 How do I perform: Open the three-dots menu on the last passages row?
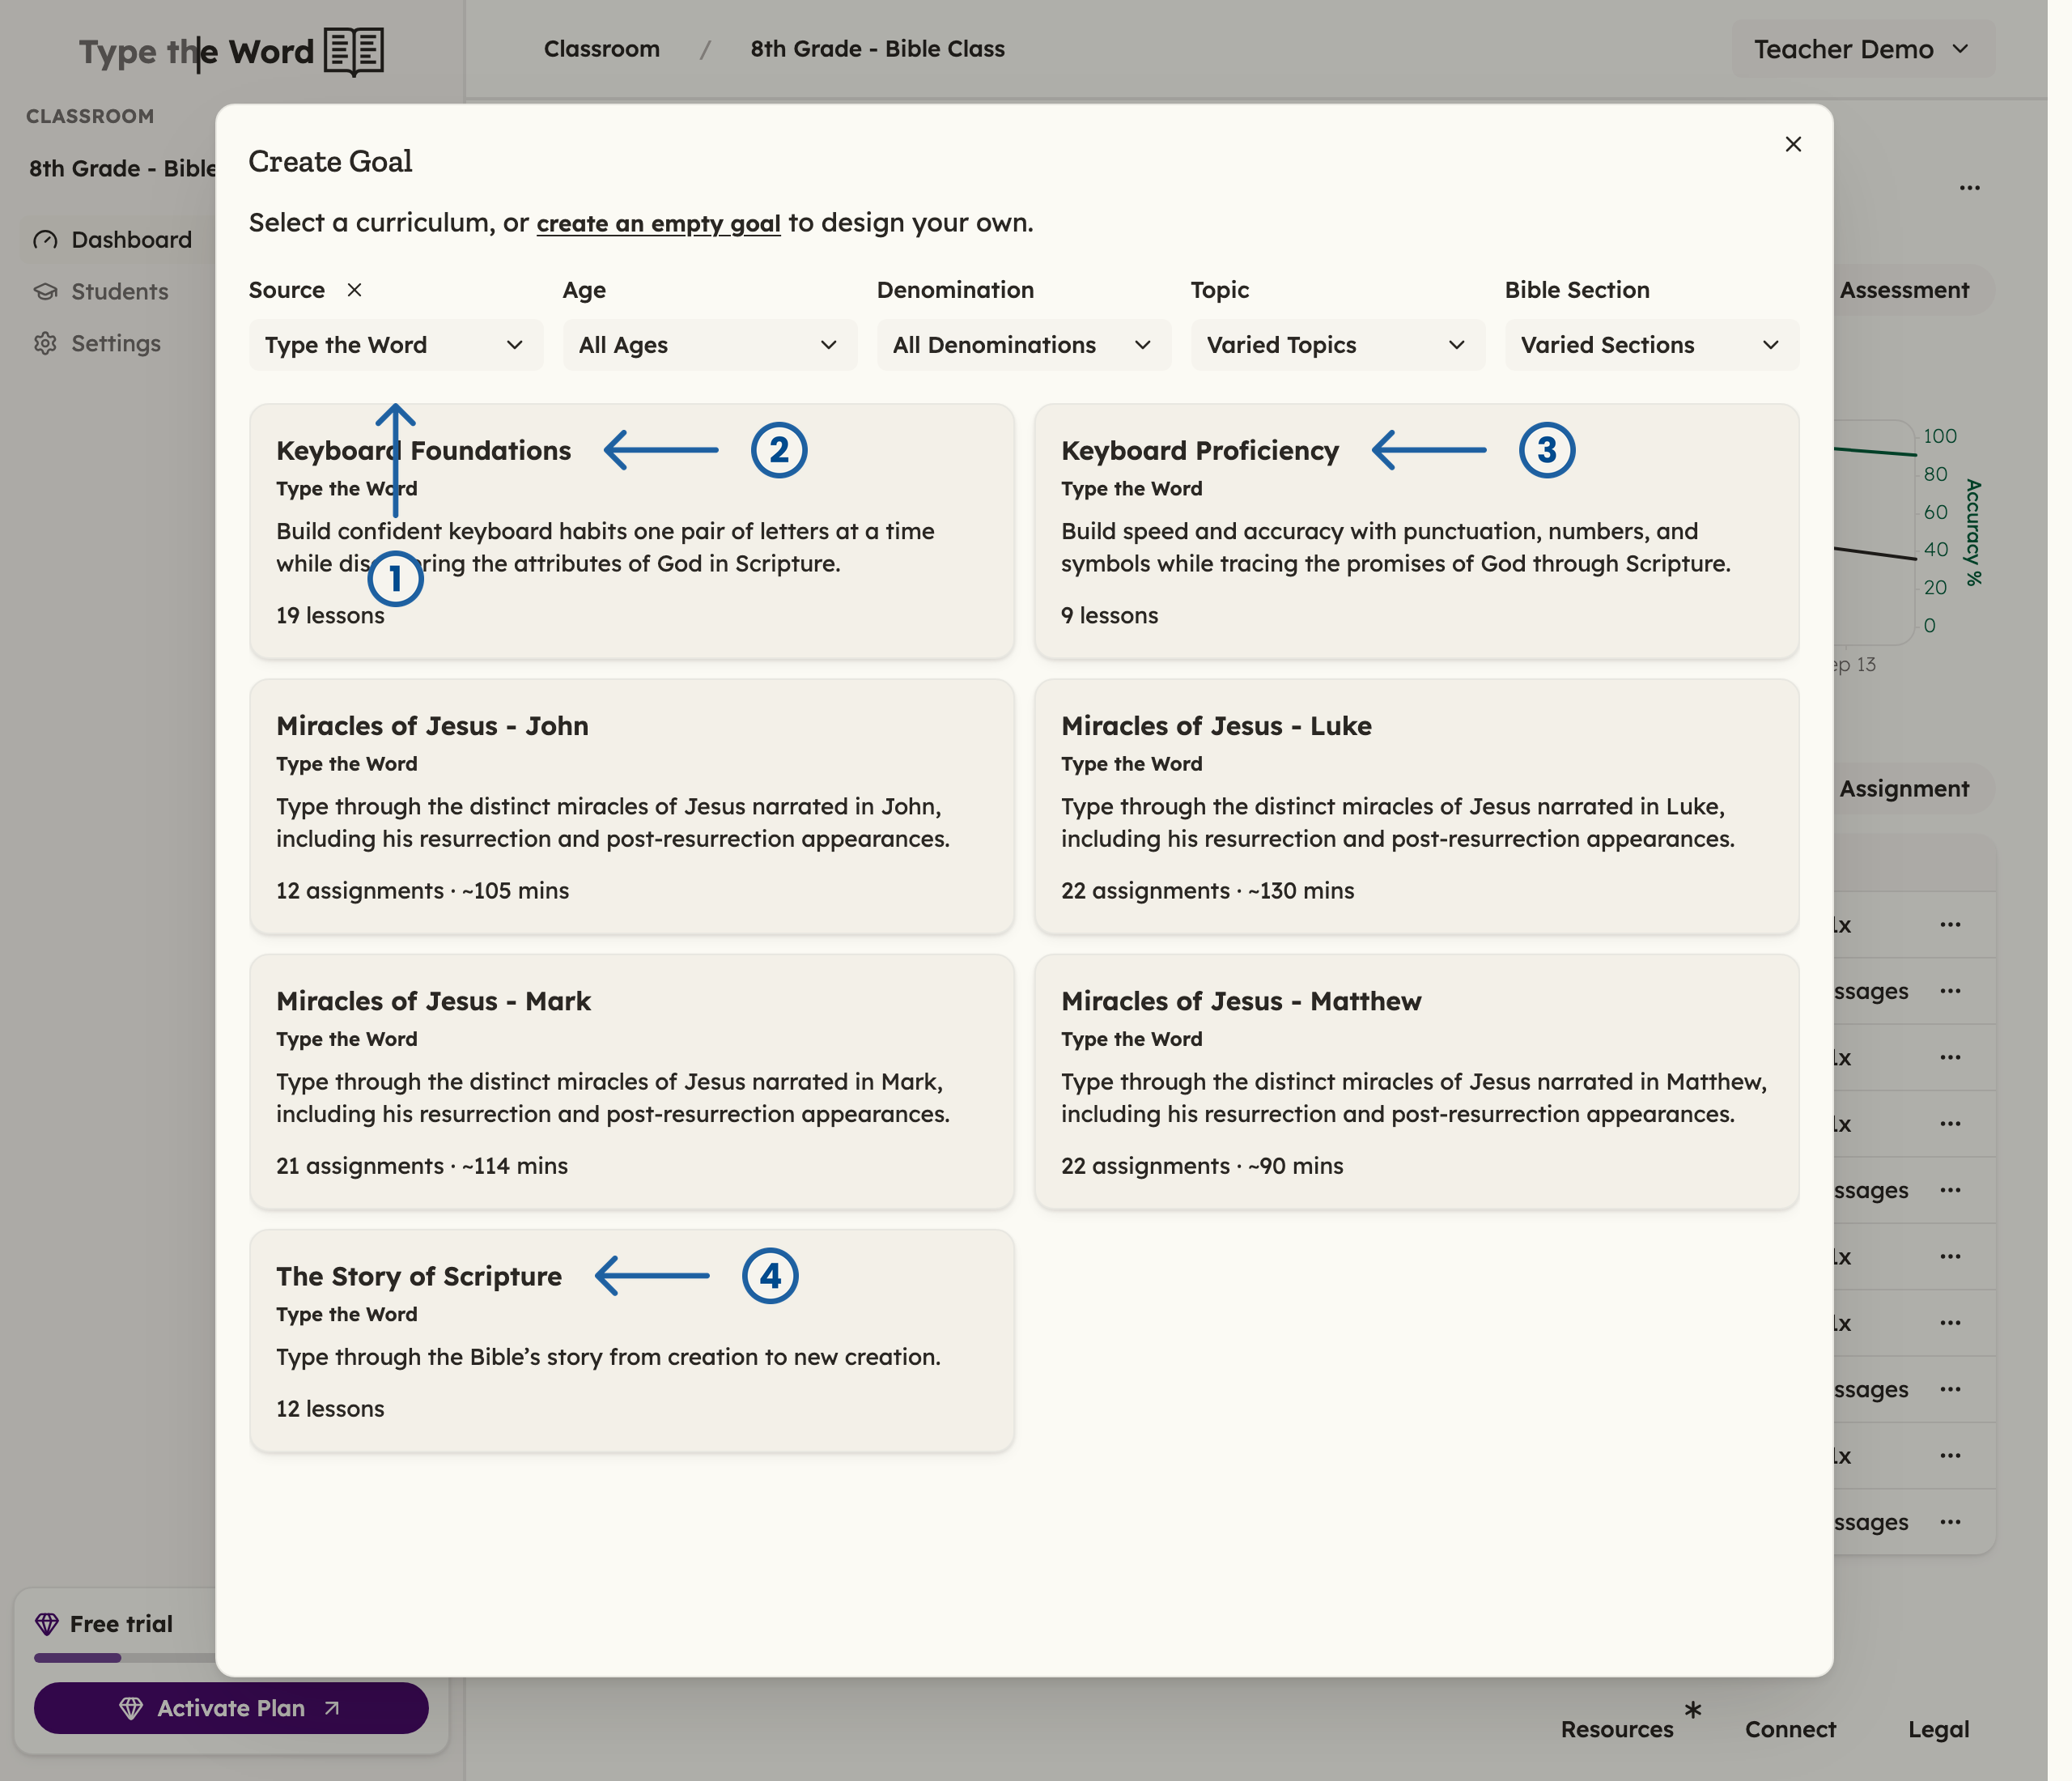[1950, 1522]
